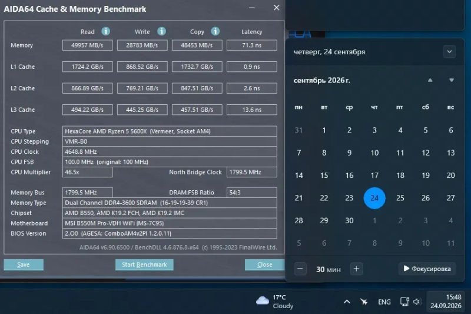
Task: Show hidden tray icons chevron
Action: point(347,302)
